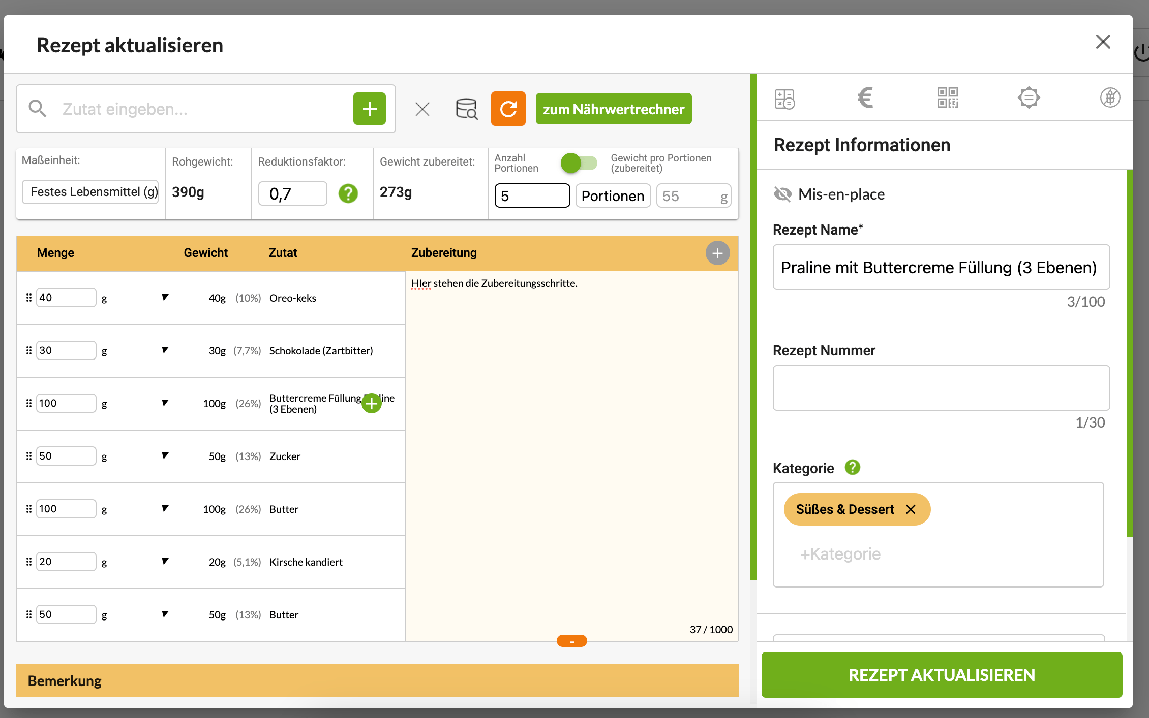Click the Zutat eingeben search field

[x=203, y=109]
